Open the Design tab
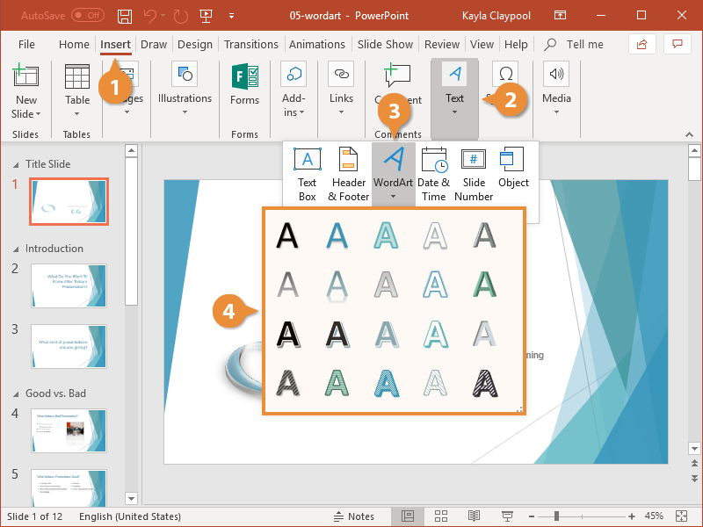Viewport: 703px width, 527px height. pyautogui.click(x=194, y=44)
